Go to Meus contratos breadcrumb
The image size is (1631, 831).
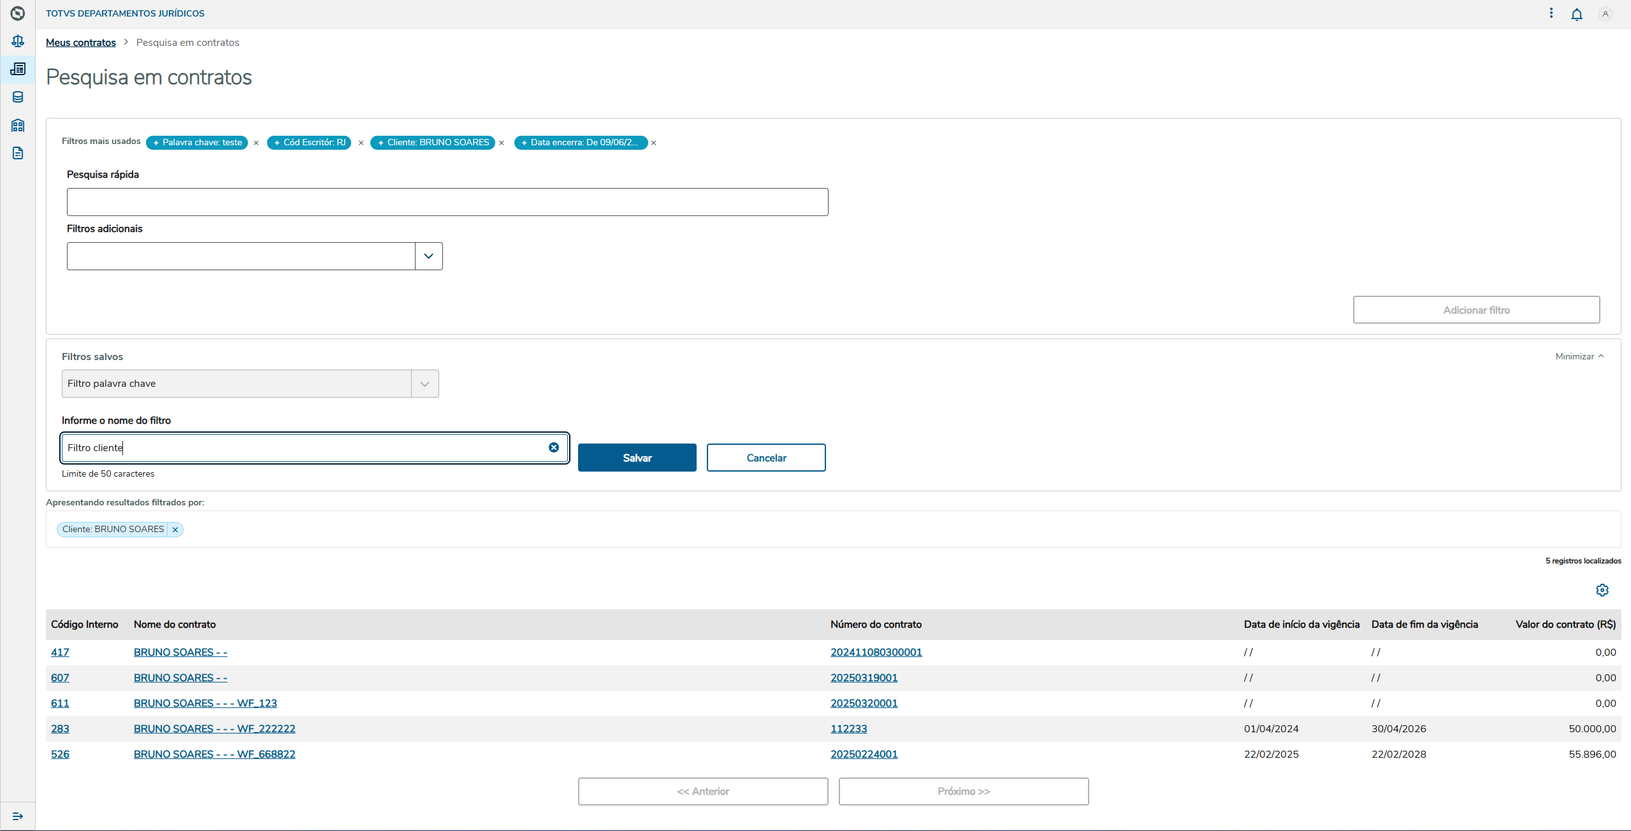click(x=81, y=43)
